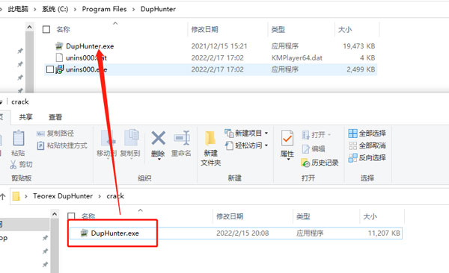Click folder icon in crack address bar
The image size is (449, 273).
pos(16,196)
